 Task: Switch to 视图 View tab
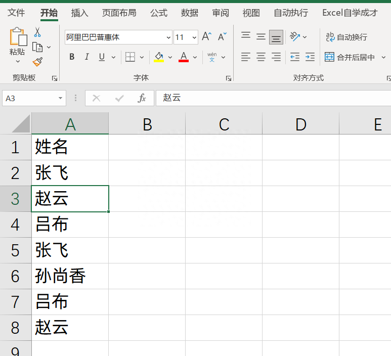point(251,13)
